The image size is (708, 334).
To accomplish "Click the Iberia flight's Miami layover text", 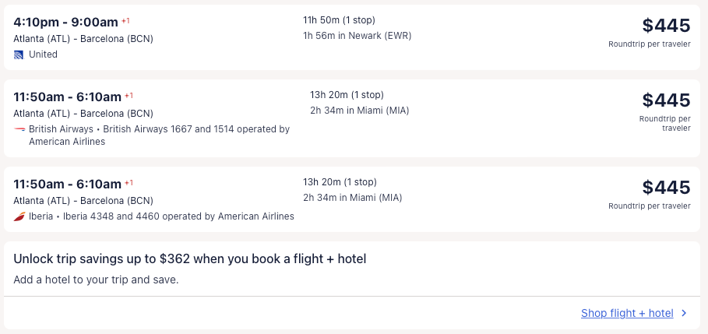I will click(x=352, y=198).
